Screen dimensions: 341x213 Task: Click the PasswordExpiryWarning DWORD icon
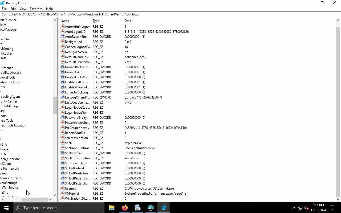click(x=62, y=117)
